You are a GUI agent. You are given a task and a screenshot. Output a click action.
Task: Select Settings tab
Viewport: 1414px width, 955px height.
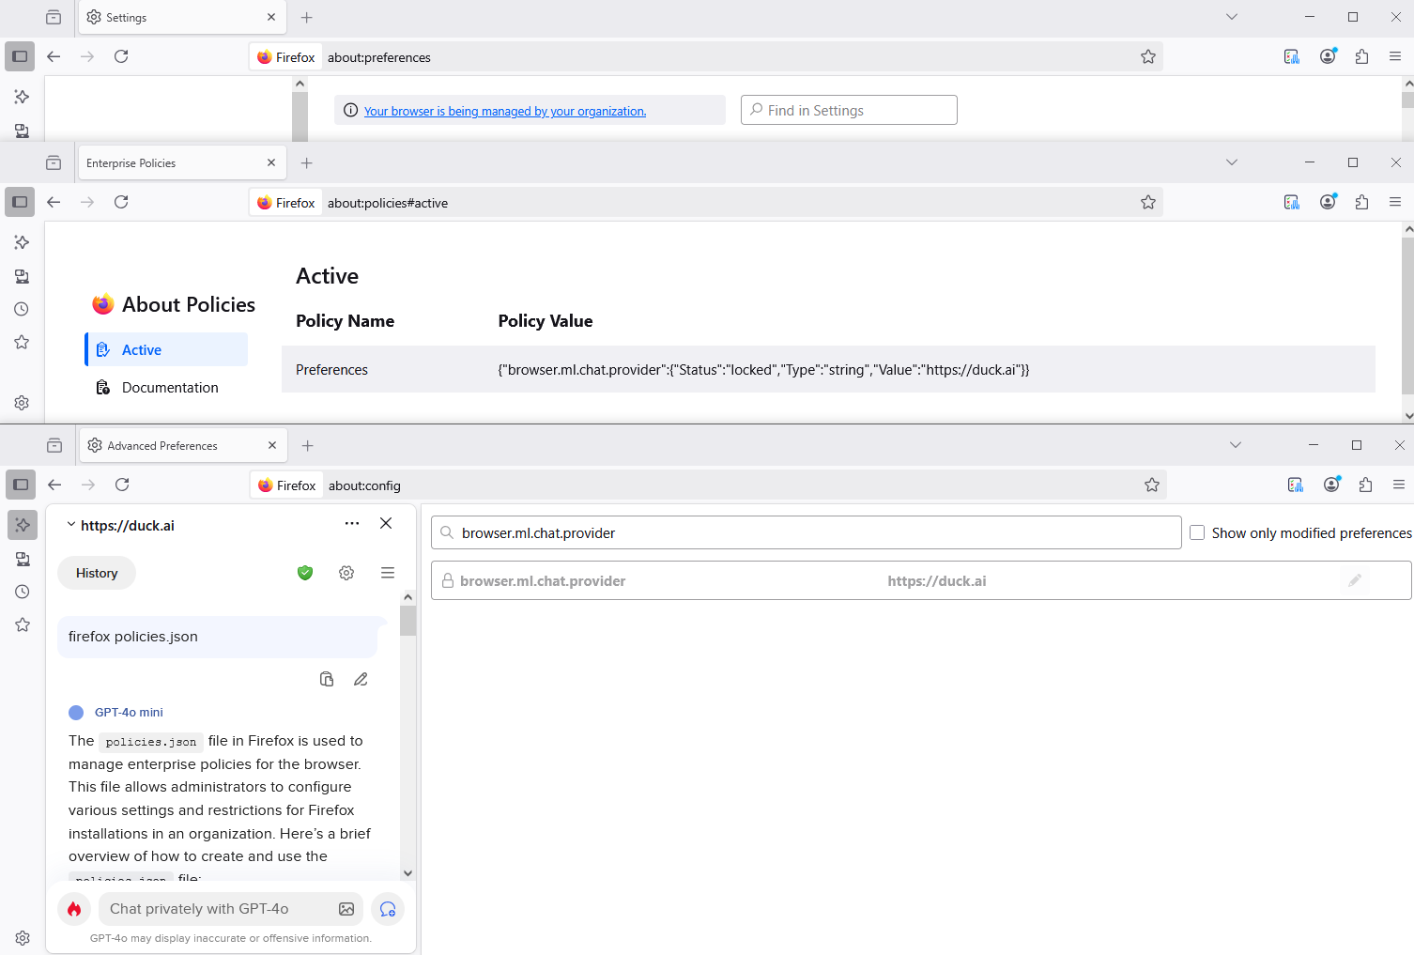182,17
